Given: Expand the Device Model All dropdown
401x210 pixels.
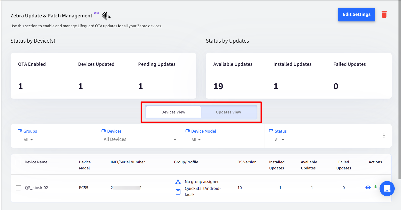Looking at the screenshot, I should click(196, 140).
